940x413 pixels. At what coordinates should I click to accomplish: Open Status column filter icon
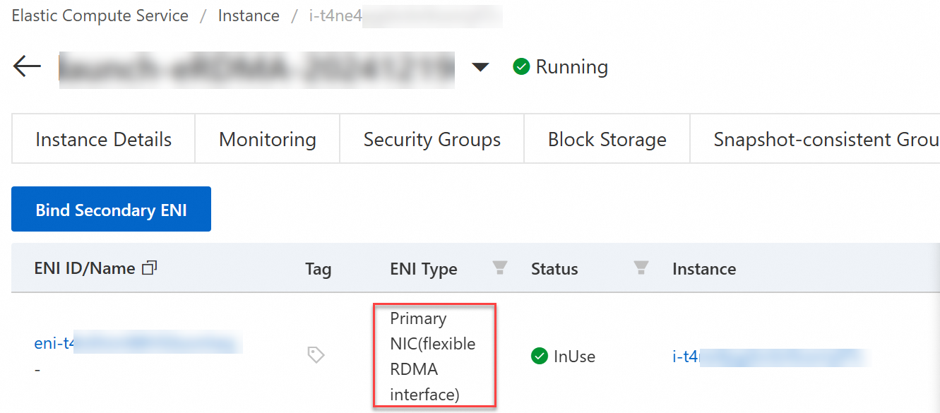(x=641, y=268)
